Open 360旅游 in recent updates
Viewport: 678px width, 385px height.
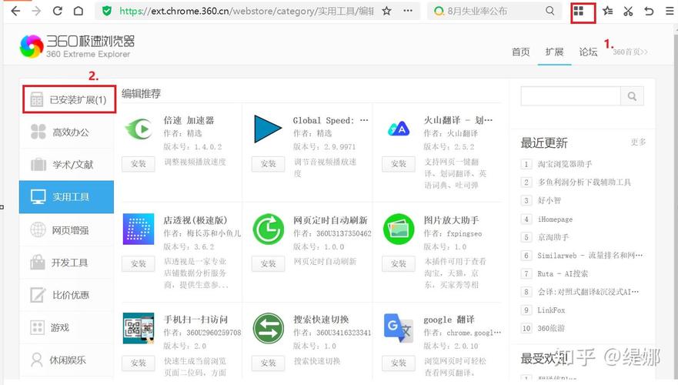pos(551,328)
